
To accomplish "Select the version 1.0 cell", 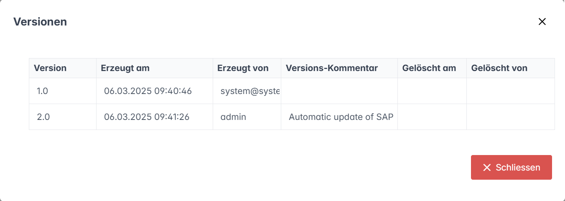I will click(x=43, y=91).
